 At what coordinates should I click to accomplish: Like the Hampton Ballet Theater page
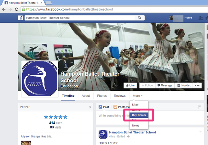[x=130, y=85]
